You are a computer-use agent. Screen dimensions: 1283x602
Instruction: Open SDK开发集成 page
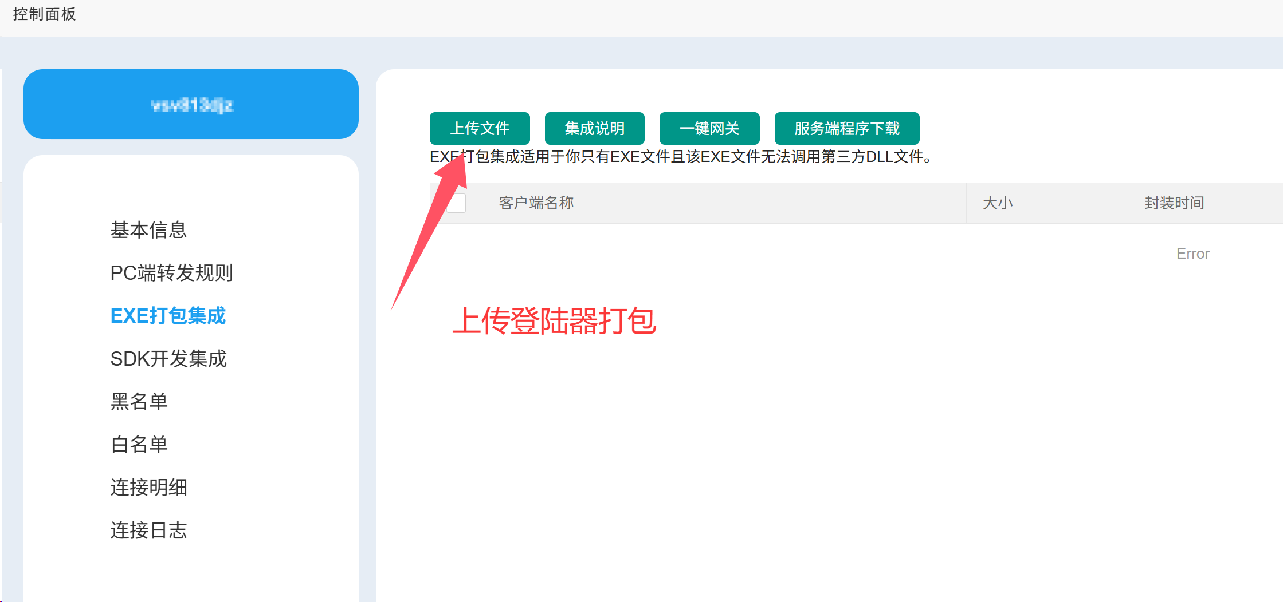168,359
